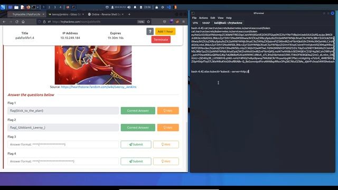
Task: Open the Edit menu in QTerminal
Action: pyautogui.click(x=213, y=18)
